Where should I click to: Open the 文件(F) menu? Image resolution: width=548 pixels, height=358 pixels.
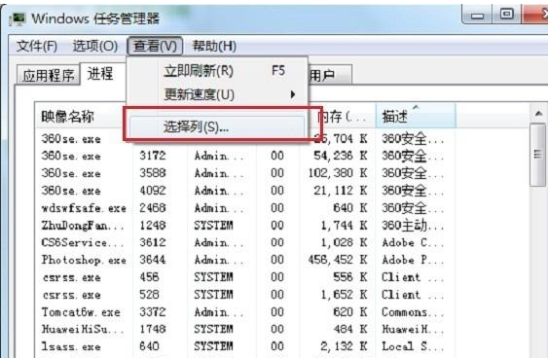(x=37, y=46)
